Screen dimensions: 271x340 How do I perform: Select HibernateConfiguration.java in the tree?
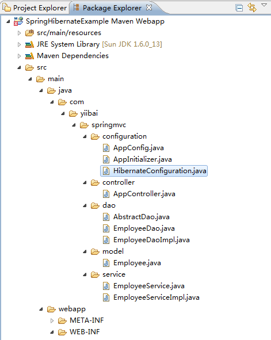154,171
